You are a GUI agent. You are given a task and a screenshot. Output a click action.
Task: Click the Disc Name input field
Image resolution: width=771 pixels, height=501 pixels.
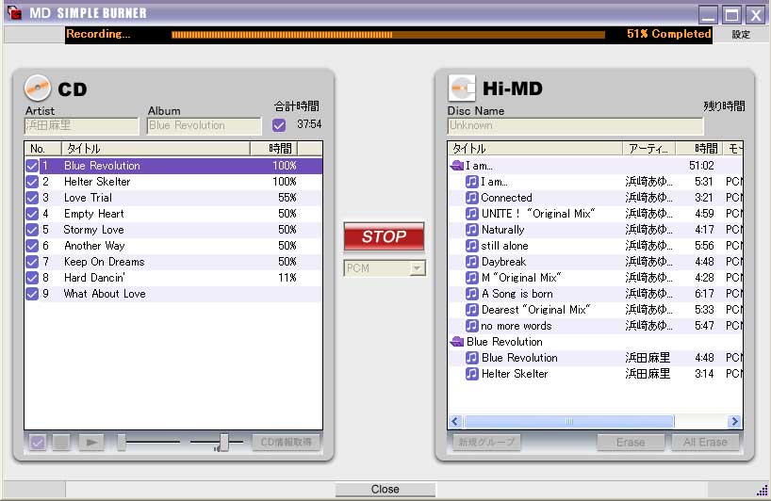pyautogui.click(x=575, y=126)
